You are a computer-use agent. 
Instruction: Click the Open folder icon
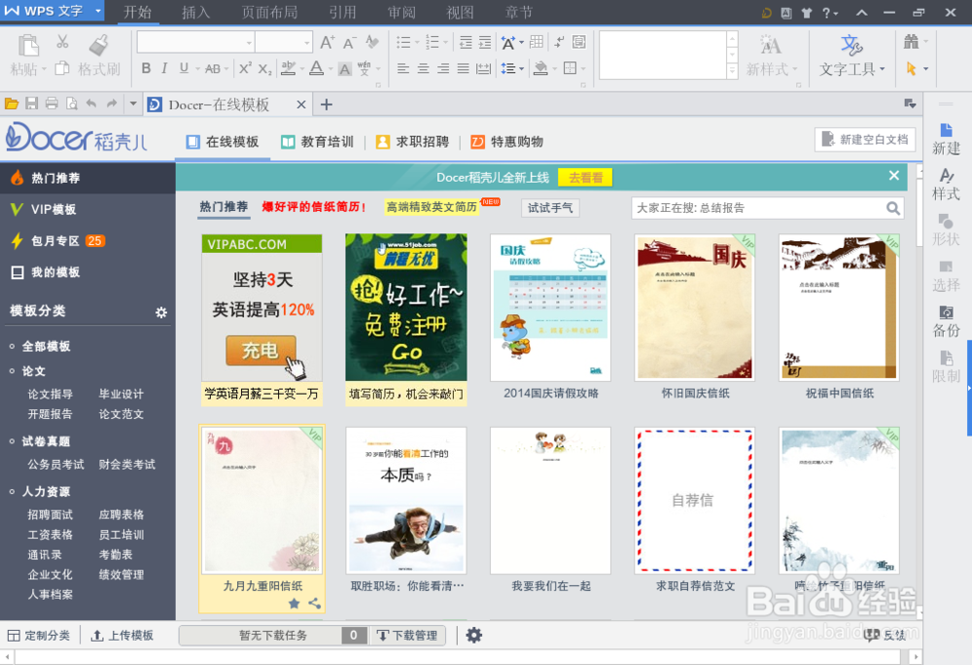[11, 103]
